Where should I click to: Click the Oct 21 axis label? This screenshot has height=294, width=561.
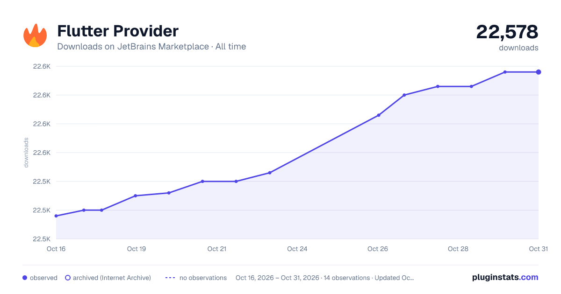[x=217, y=249]
